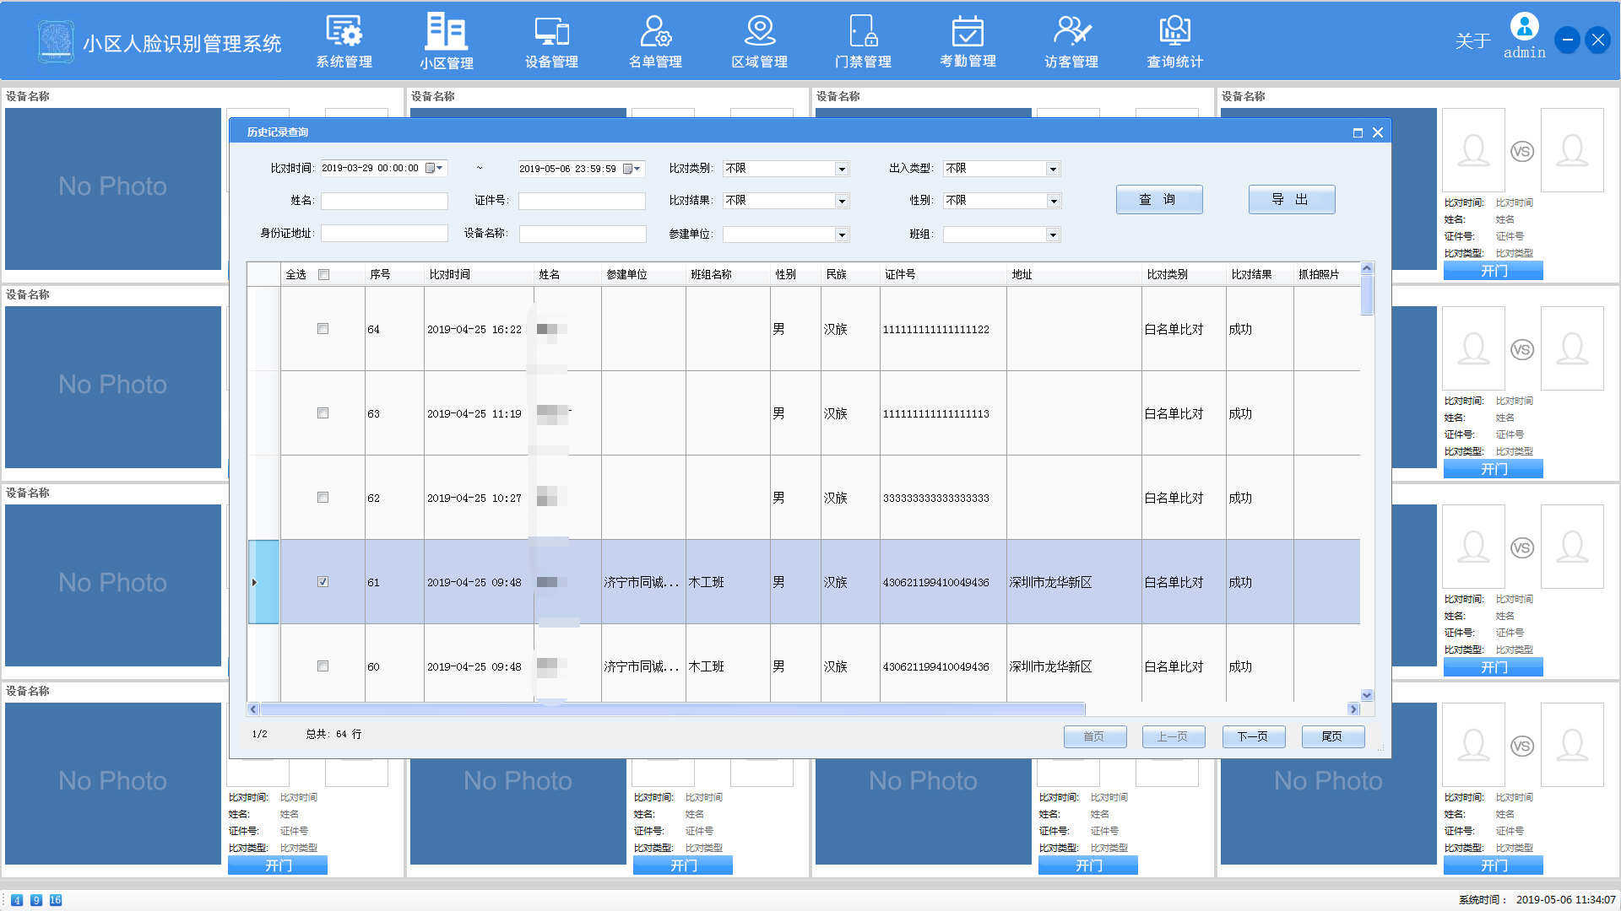This screenshot has width=1621, height=911.
Task: Check the row 63 checkbox
Action: 323,413
